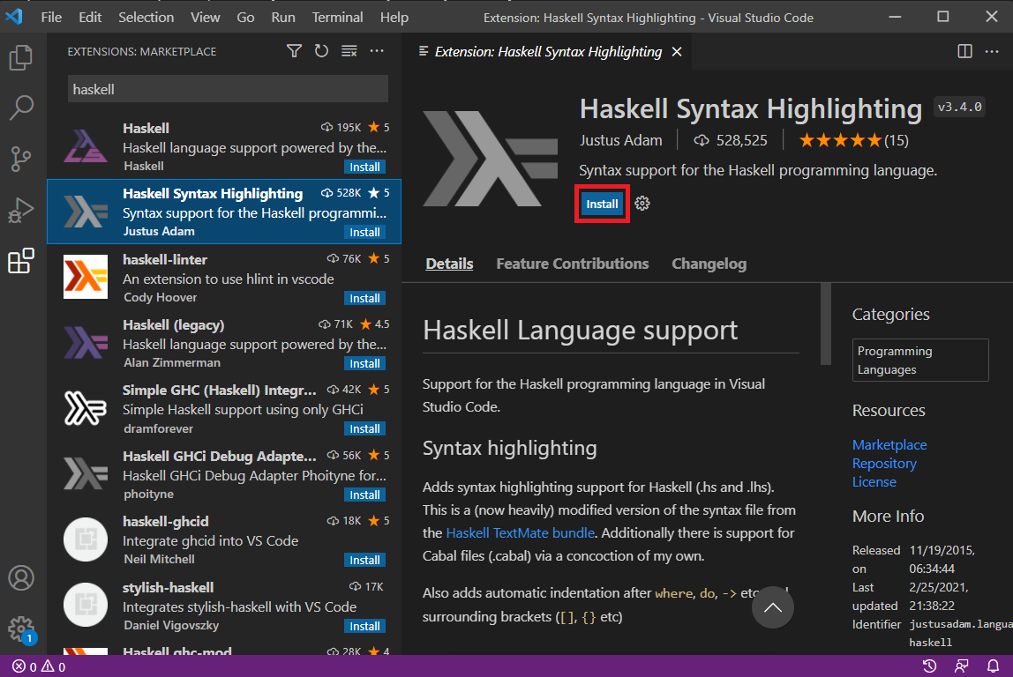Split the editor to the right
This screenshot has width=1013, height=677.
click(964, 51)
